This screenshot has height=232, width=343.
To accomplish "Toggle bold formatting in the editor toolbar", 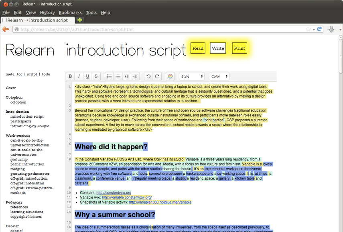I will (70, 76).
